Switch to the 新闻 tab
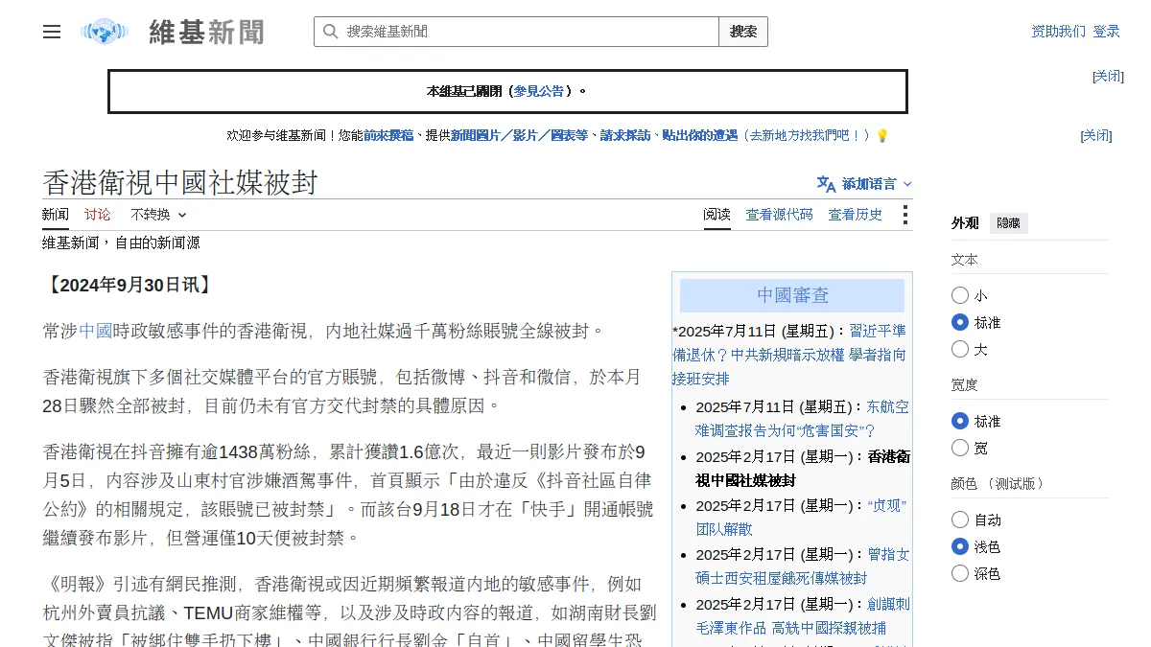The image size is (1151, 647). (56, 215)
